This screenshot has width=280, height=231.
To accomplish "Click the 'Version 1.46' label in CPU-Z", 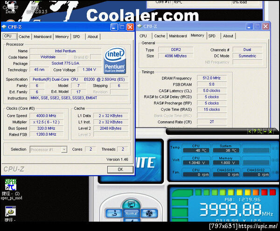I will pos(117,159).
